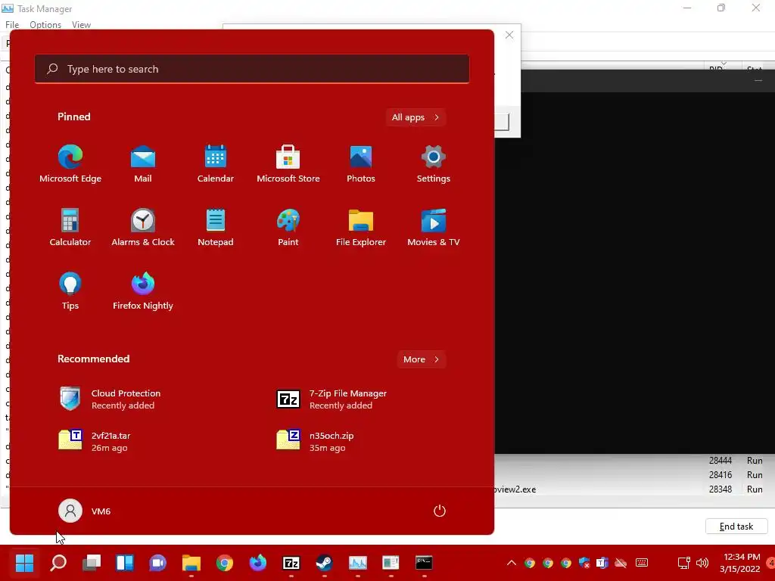775x581 pixels.
Task: Switch to Command Prompt on taskbar
Action: (424, 563)
